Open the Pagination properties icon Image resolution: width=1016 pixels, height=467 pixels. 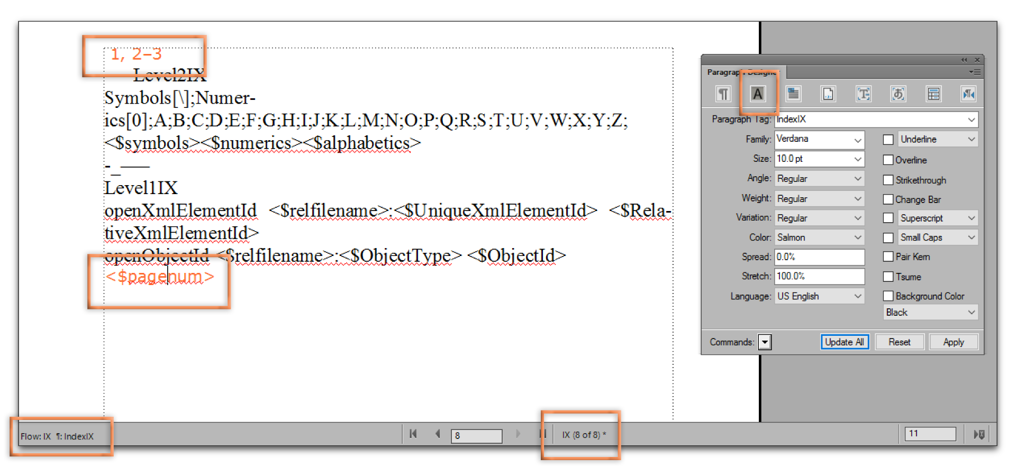click(x=793, y=94)
